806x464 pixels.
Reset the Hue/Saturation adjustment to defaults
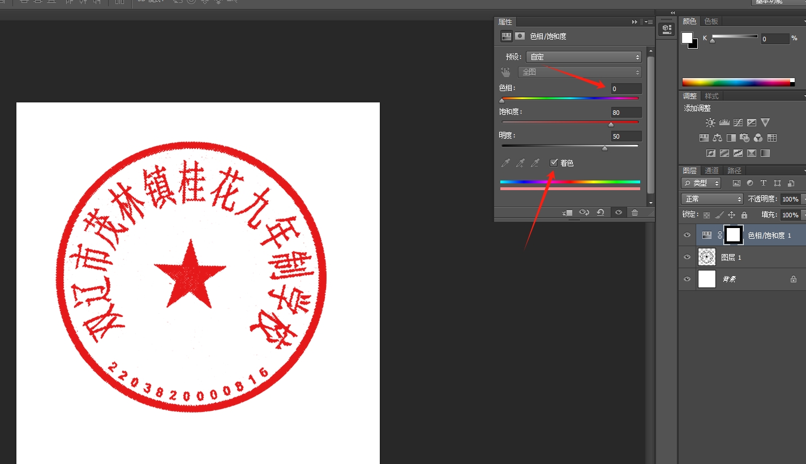(x=600, y=212)
